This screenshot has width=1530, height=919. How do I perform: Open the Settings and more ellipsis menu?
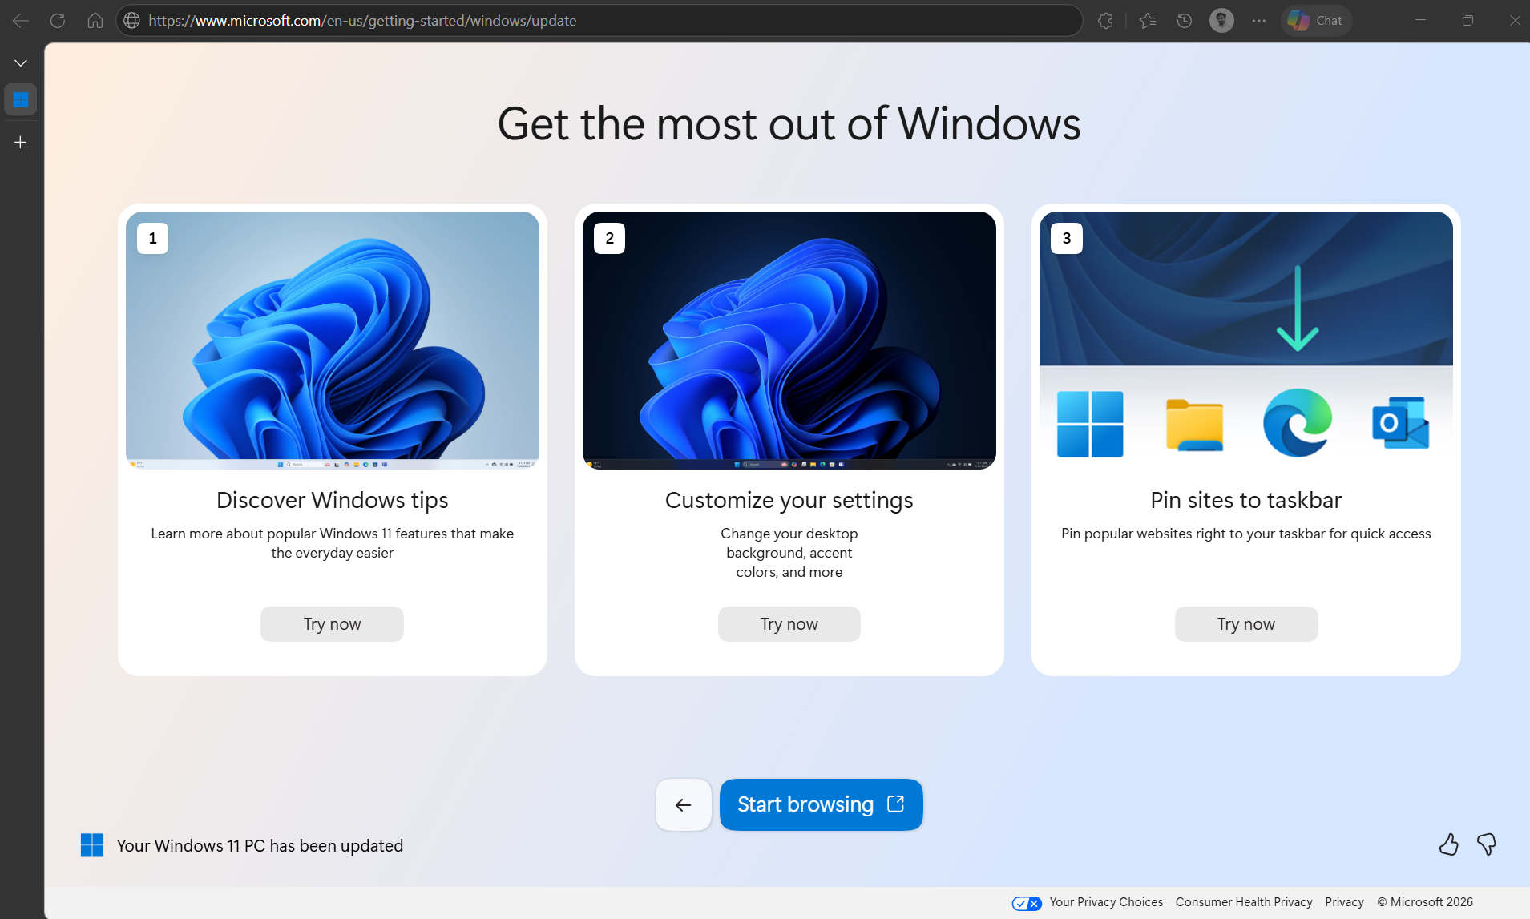pyautogui.click(x=1258, y=20)
